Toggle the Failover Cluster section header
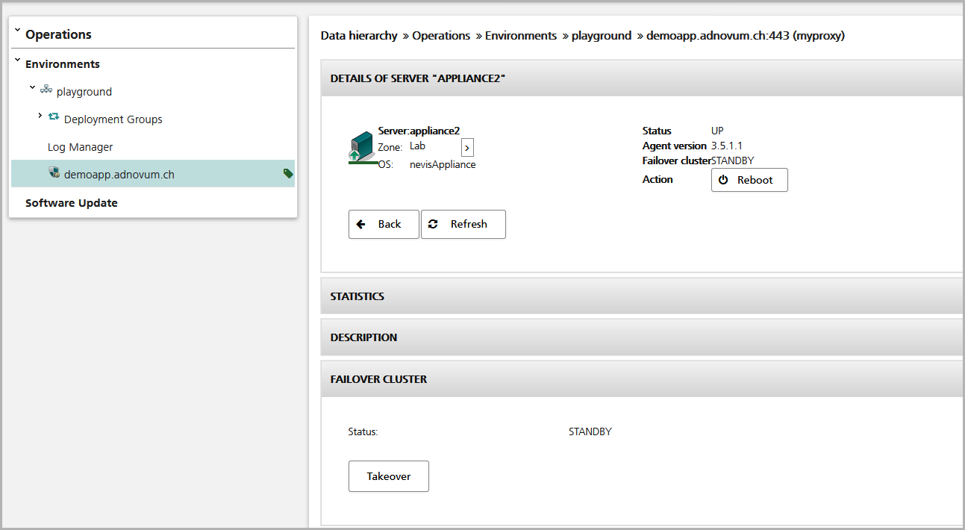965x530 pixels. point(642,379)
